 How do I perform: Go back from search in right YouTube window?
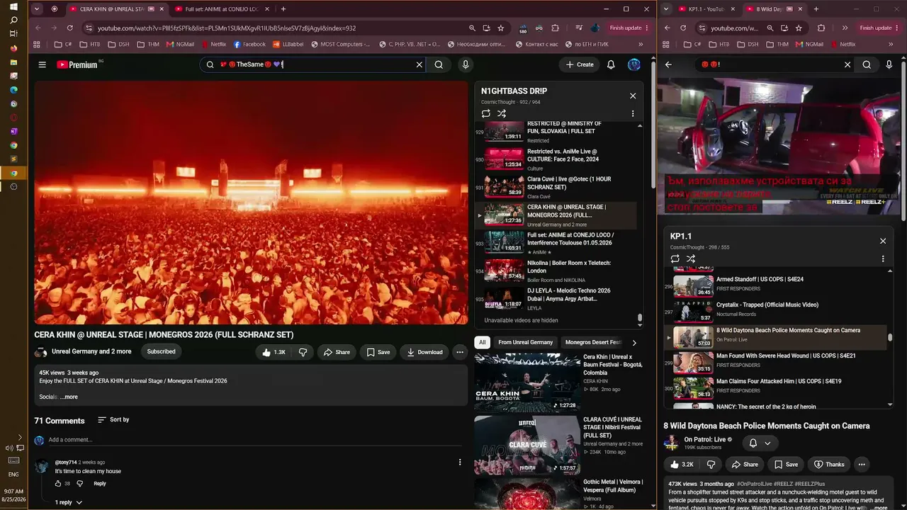point(668,64)
